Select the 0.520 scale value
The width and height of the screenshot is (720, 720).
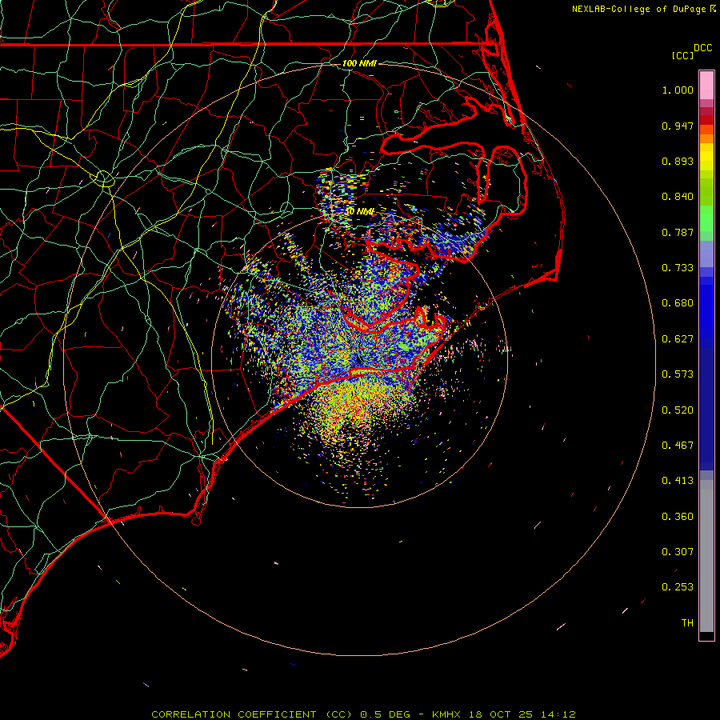coord(678,410)
